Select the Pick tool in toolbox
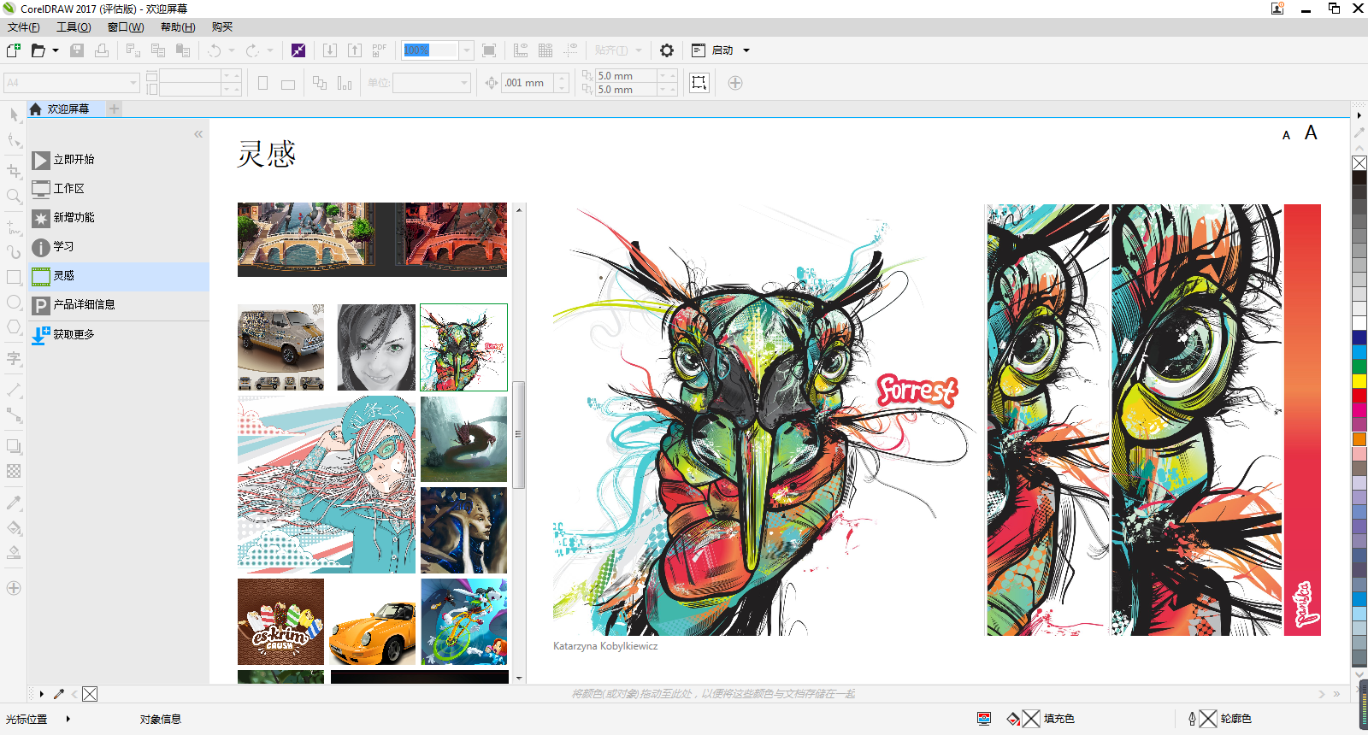The width and height of the screenshot is (1368, 735). pyautogui.click(x=14, y=115)
